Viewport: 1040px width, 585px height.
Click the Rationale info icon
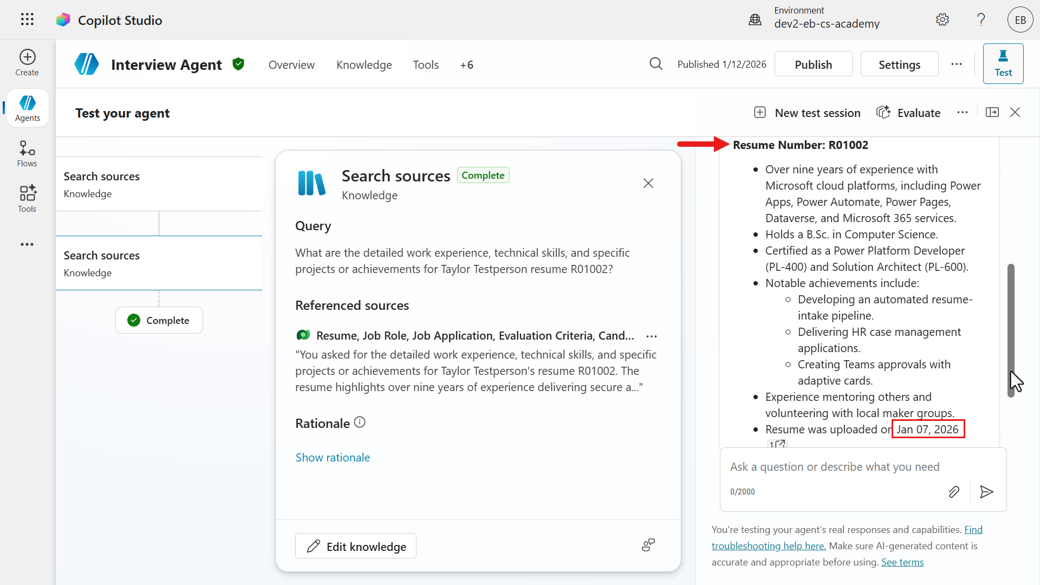point(360,422)
